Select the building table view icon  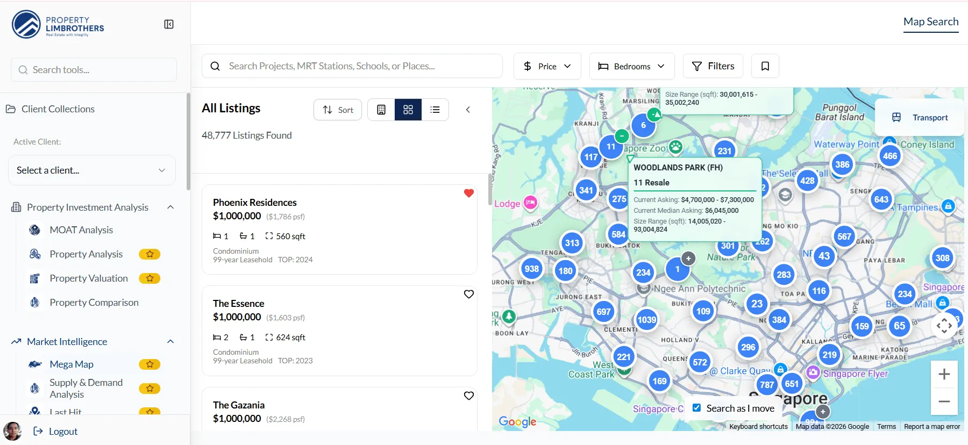(381, 110)
